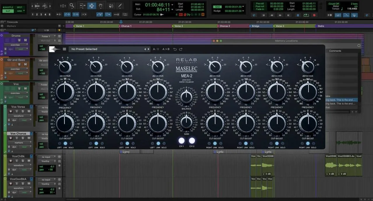Click the audio waveform zoom icon

(37, 6)
